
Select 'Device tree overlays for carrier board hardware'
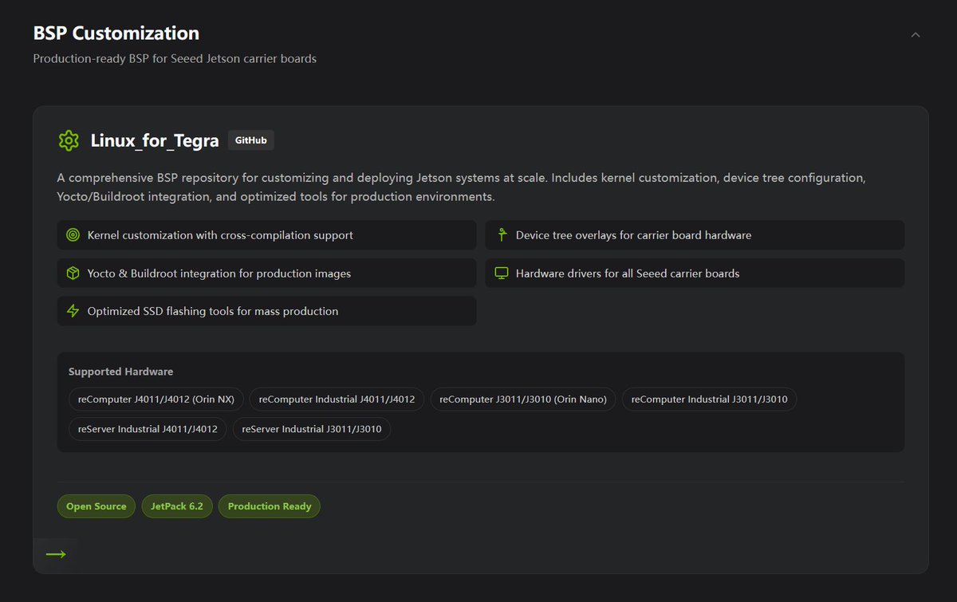tap(695, 235)
